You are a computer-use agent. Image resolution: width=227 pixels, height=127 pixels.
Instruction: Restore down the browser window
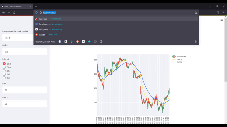point(217,6)
